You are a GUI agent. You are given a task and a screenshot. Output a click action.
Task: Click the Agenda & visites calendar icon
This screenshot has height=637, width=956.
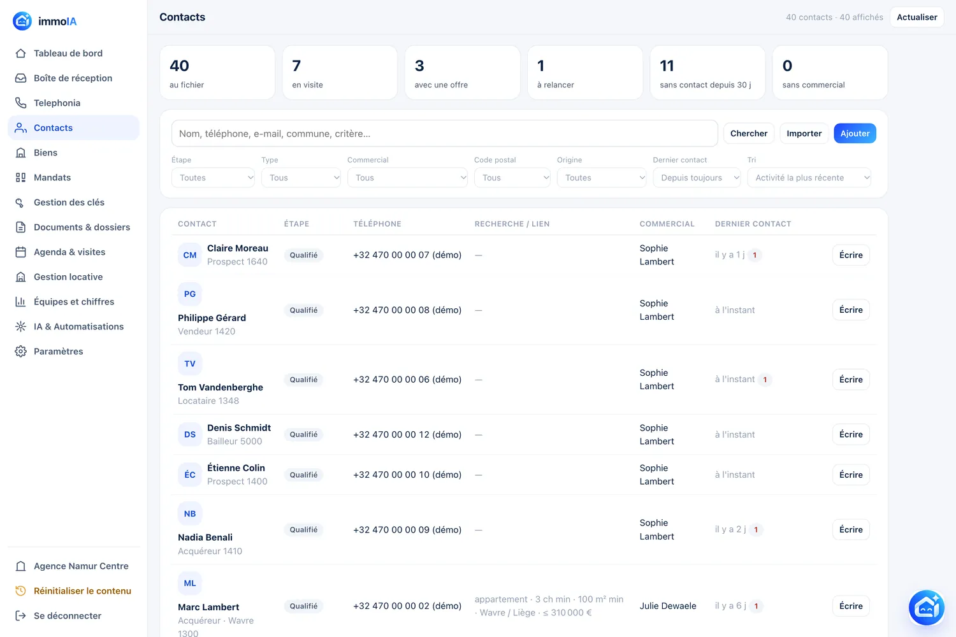[x=21, y=252]
